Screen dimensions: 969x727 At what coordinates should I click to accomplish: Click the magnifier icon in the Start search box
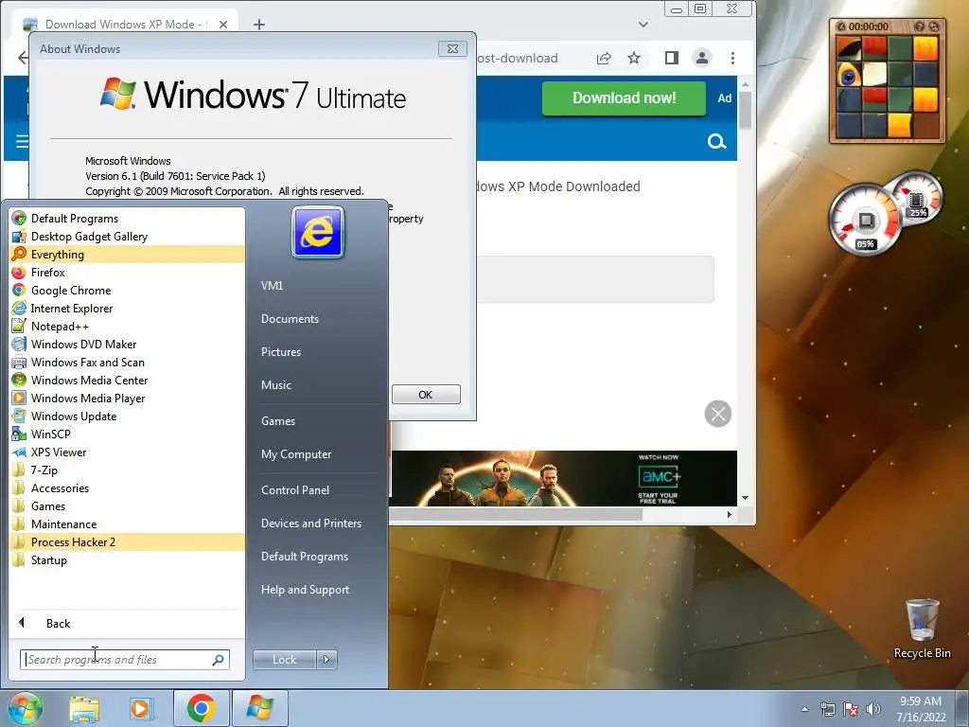coord(219,660)
